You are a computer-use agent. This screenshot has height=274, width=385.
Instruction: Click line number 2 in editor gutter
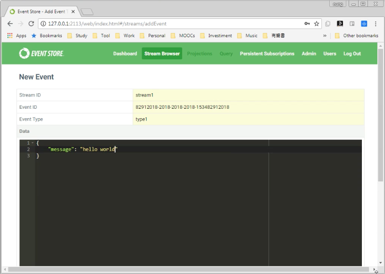(28, 149)
